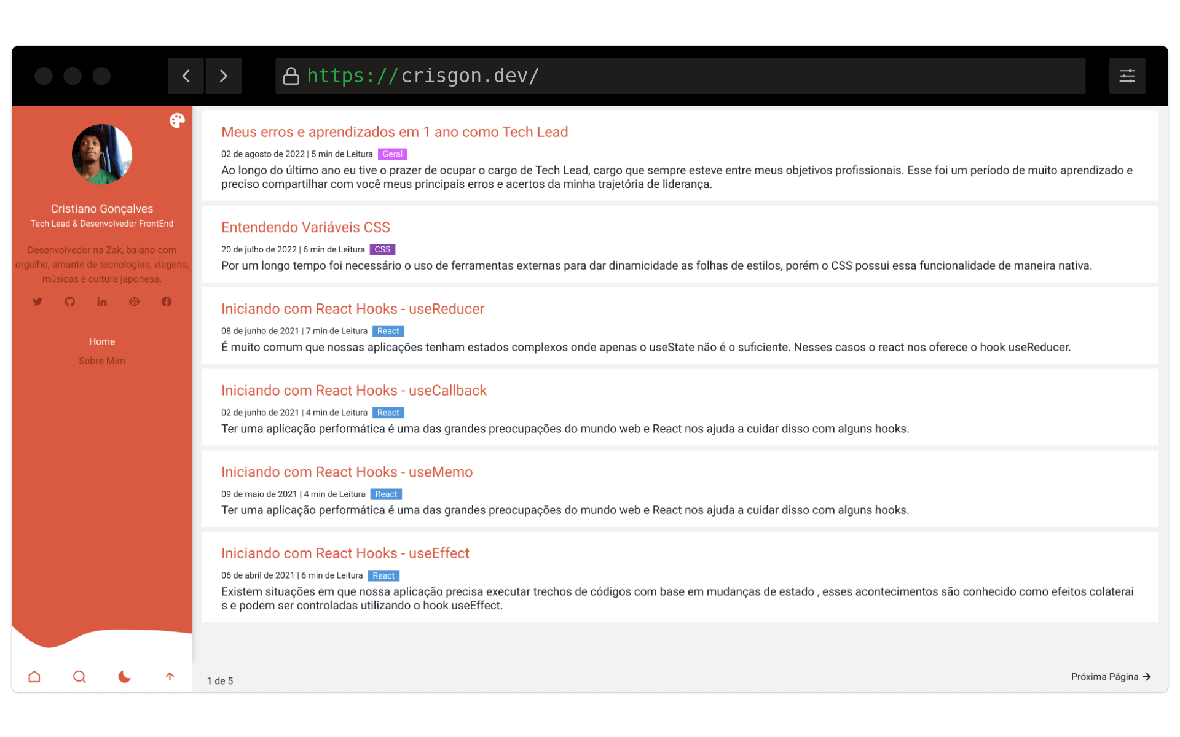Screen dimensions: 1180x737
Task: Open post React Hooks - useEffect
Action: pyautogui.click(x=345, y=553)
